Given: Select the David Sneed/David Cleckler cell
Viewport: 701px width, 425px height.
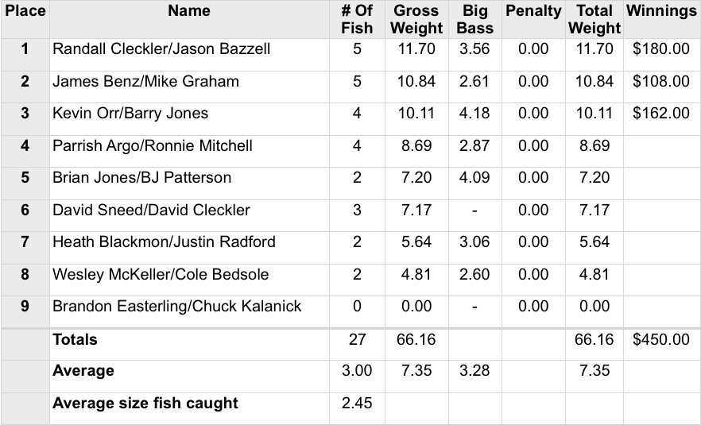Looking at the screenshot, I should click(x=151, y=211).
